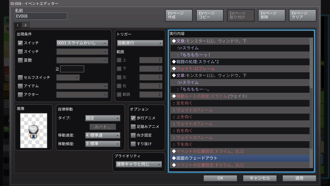This screenshot has height=186, width=330.
Task: Select the 「もちもちーっ！ message line
Action: click(240, 55)
